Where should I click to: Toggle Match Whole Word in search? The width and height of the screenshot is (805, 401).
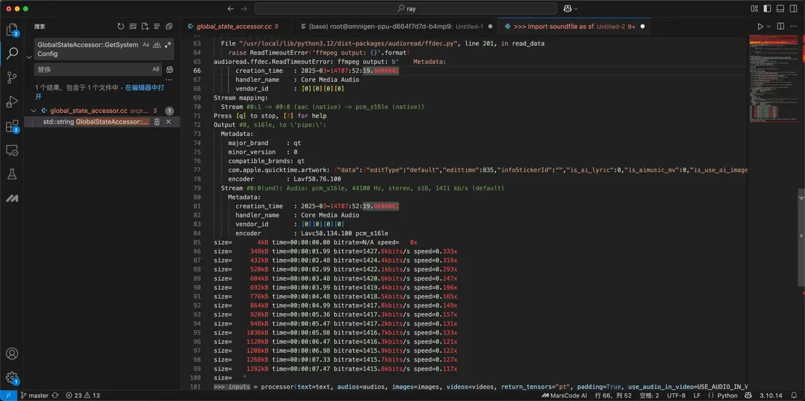(x=157, y=45)
